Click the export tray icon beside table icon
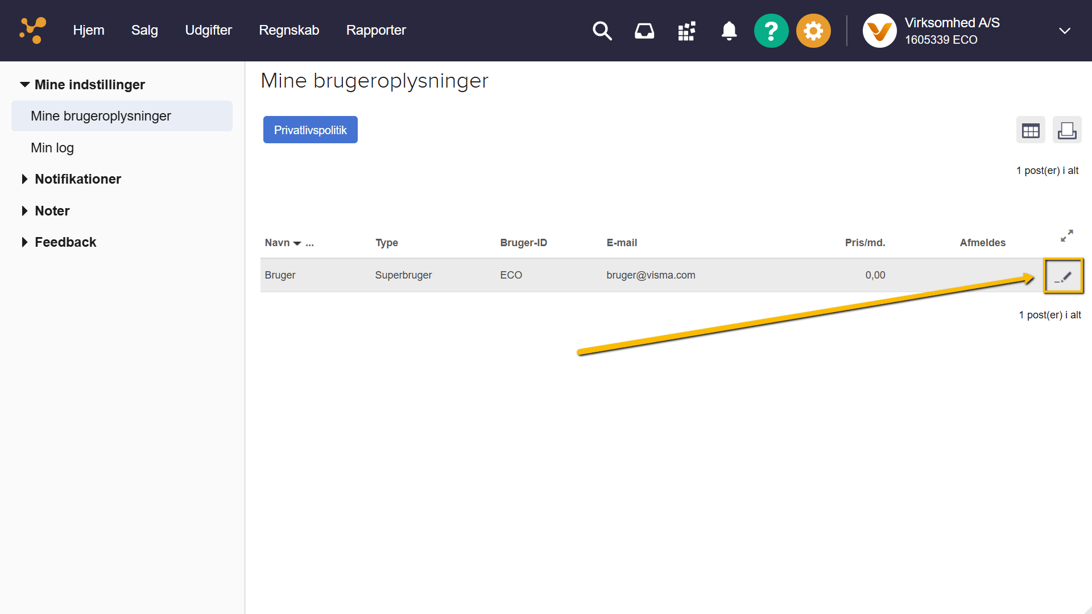 pyautogui.click(x=1066, y=131)
